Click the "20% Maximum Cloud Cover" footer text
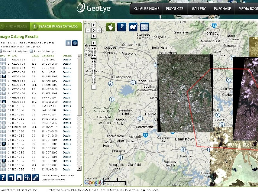The image size is (258, 194). (x=122, y=190)
